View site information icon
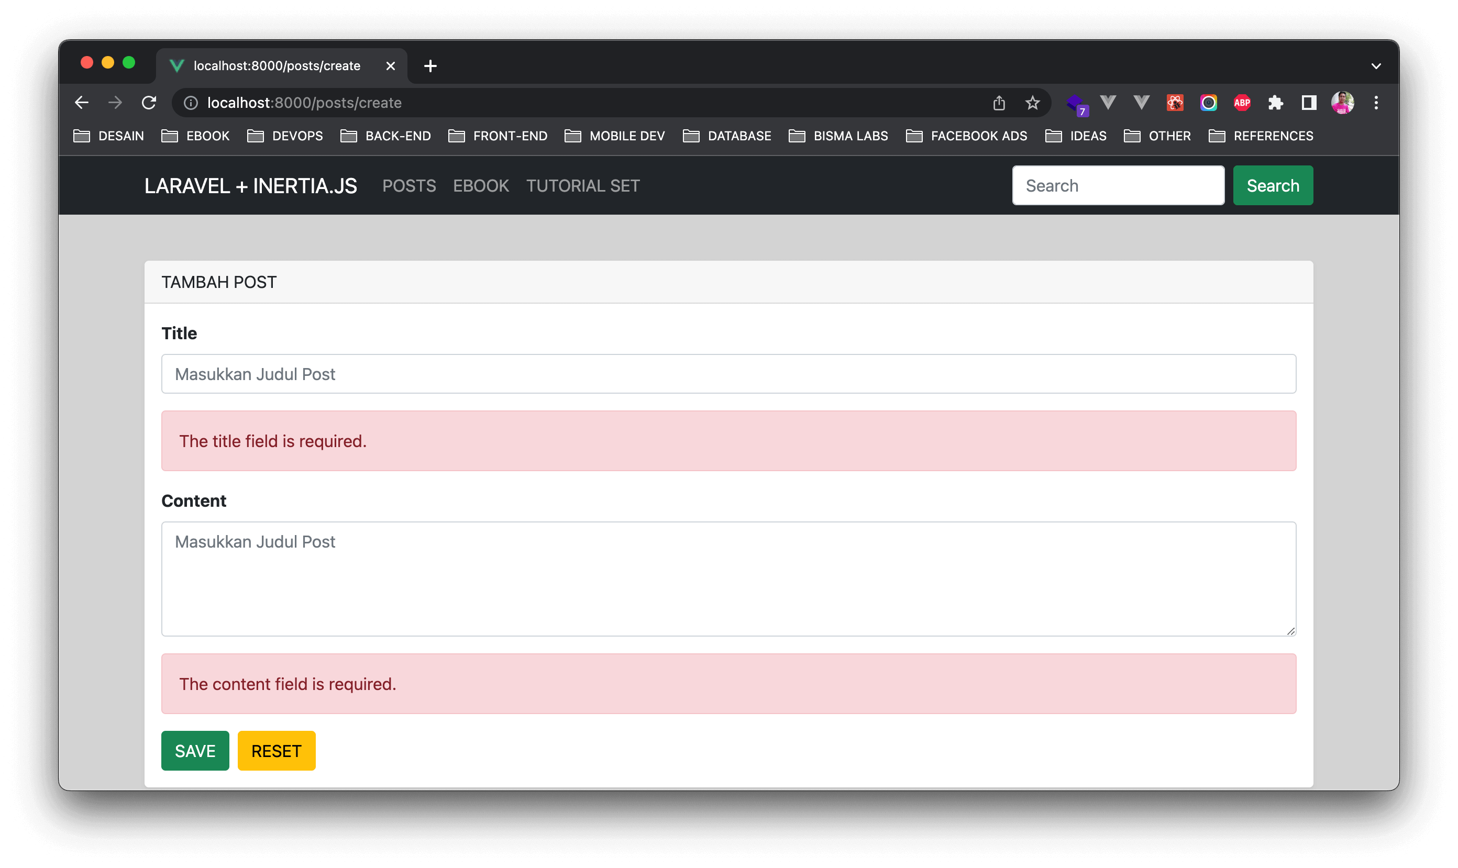This screenshot has height=868, width=1458. [191, 103]
